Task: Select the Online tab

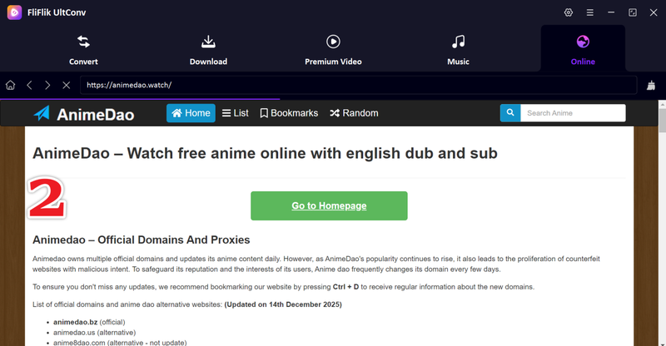Action: click(x=583, y=50)
